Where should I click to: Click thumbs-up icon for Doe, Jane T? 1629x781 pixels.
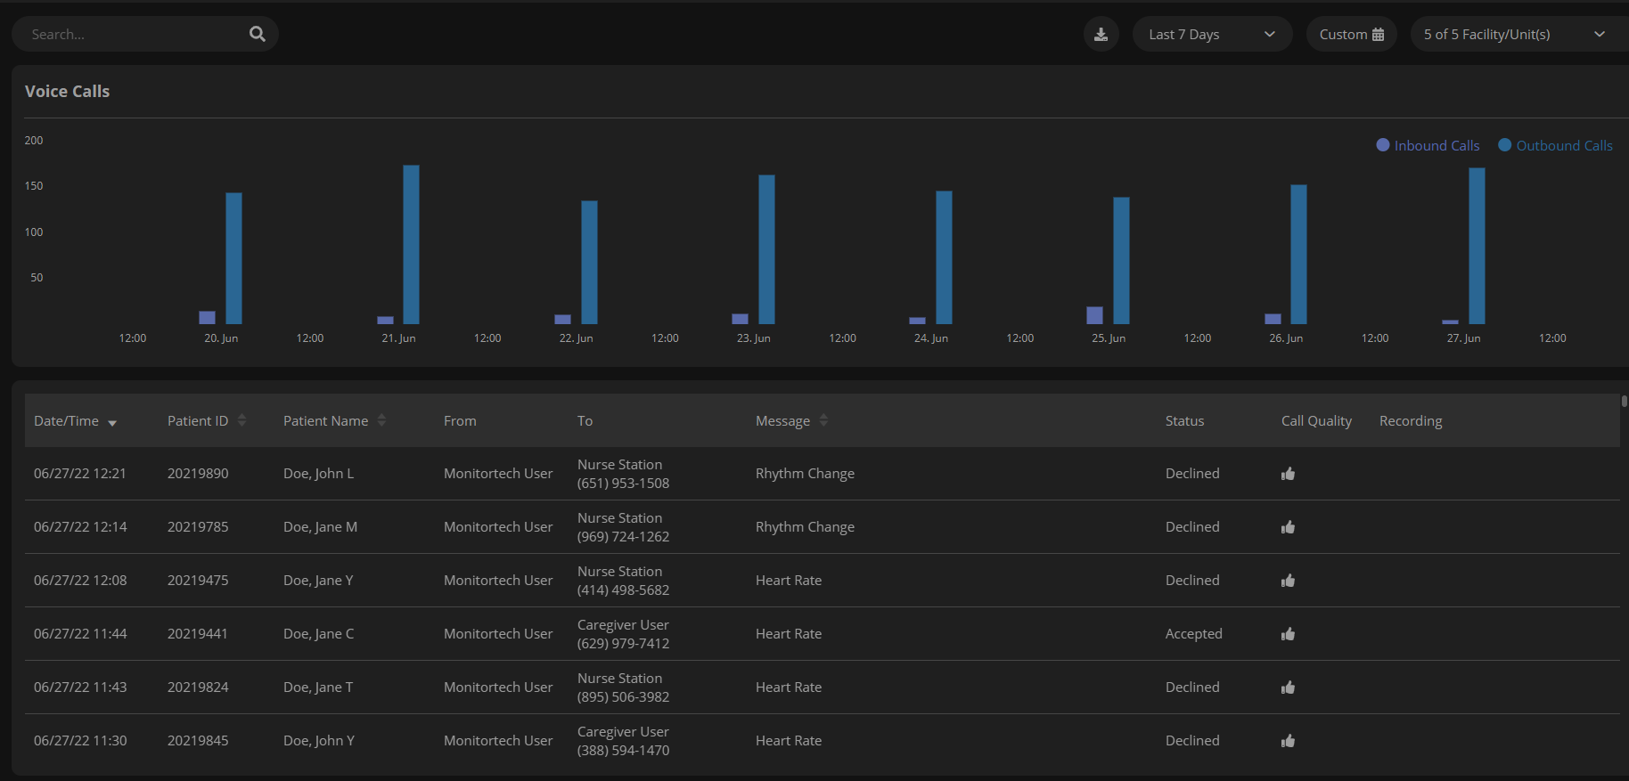[x=1288, y=687]
